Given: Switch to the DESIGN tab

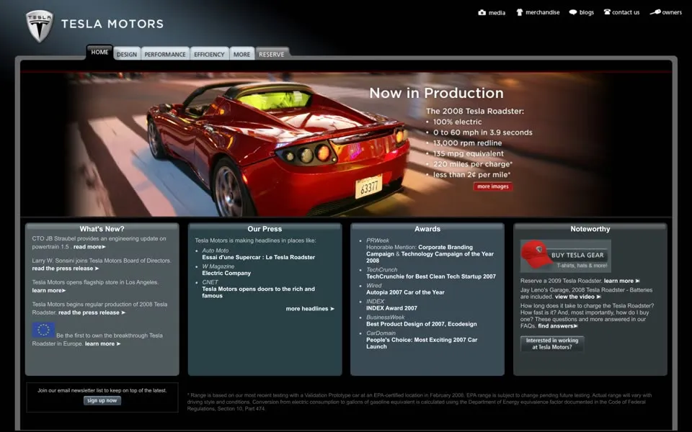Looking at the screenshot, I should 127,54.
